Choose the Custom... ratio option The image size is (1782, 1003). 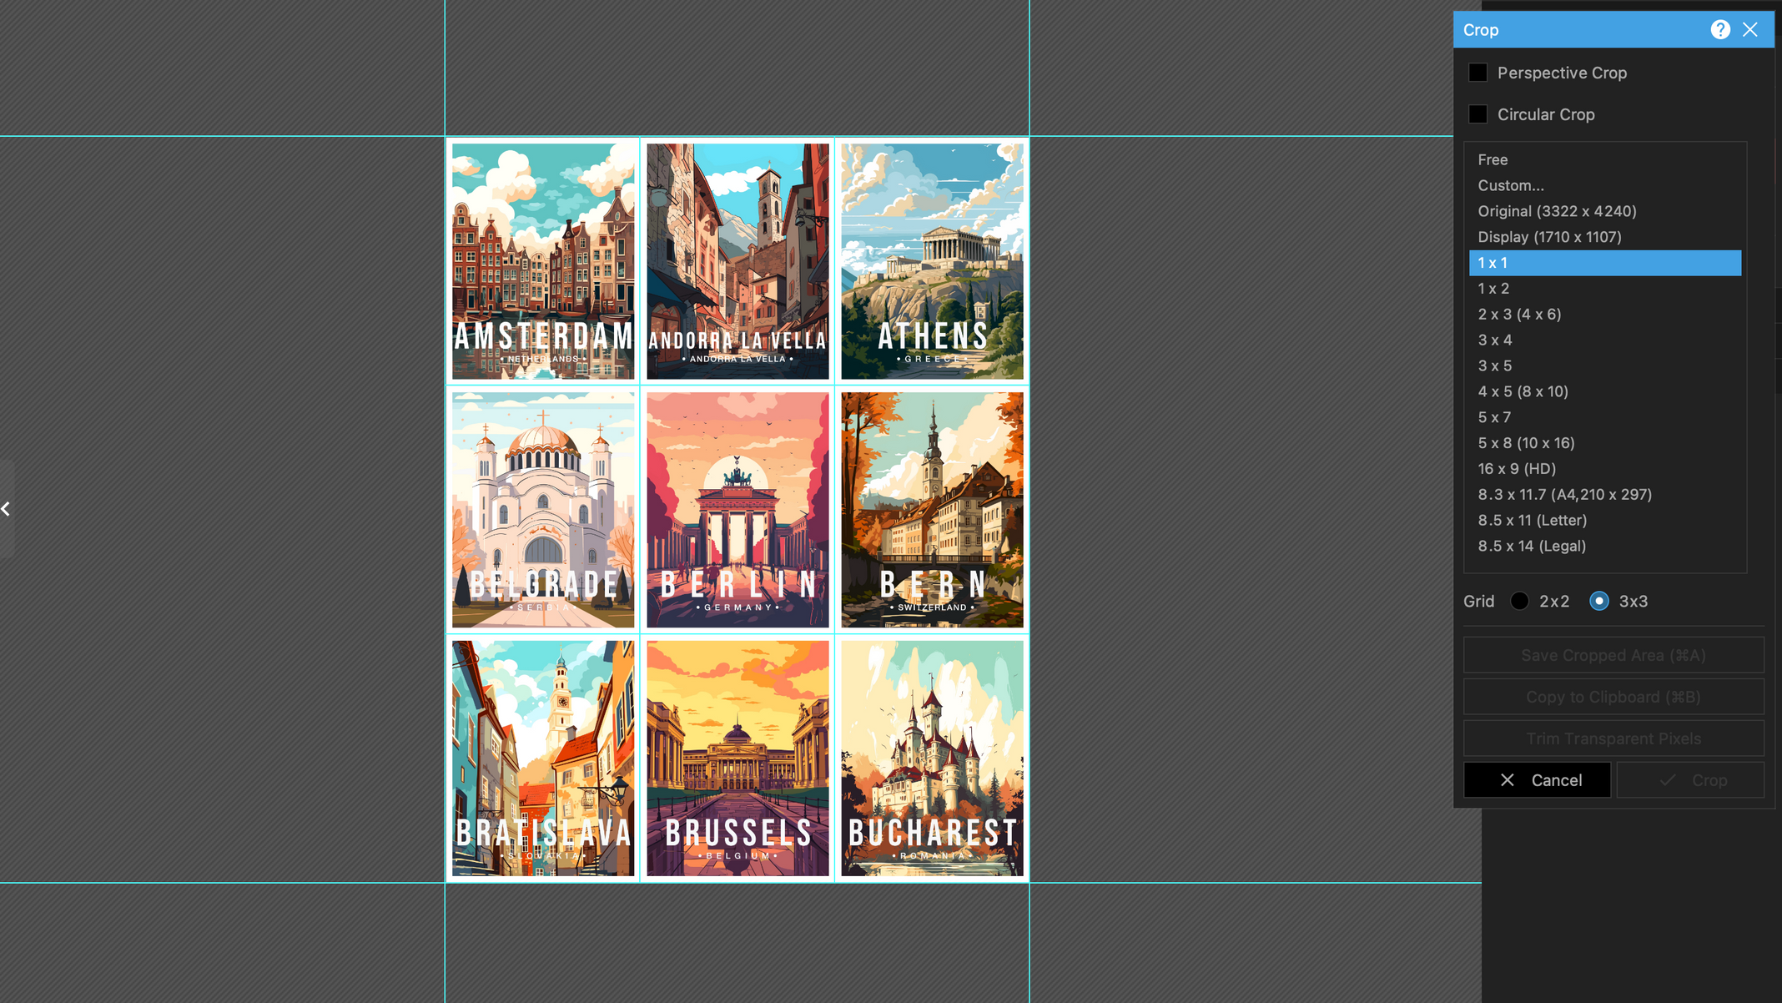click(x=1510, y=185)
